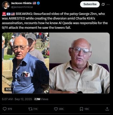Click the Subscribe button
The height and width of the screenshot is (115, 113).
pos(90,4)
